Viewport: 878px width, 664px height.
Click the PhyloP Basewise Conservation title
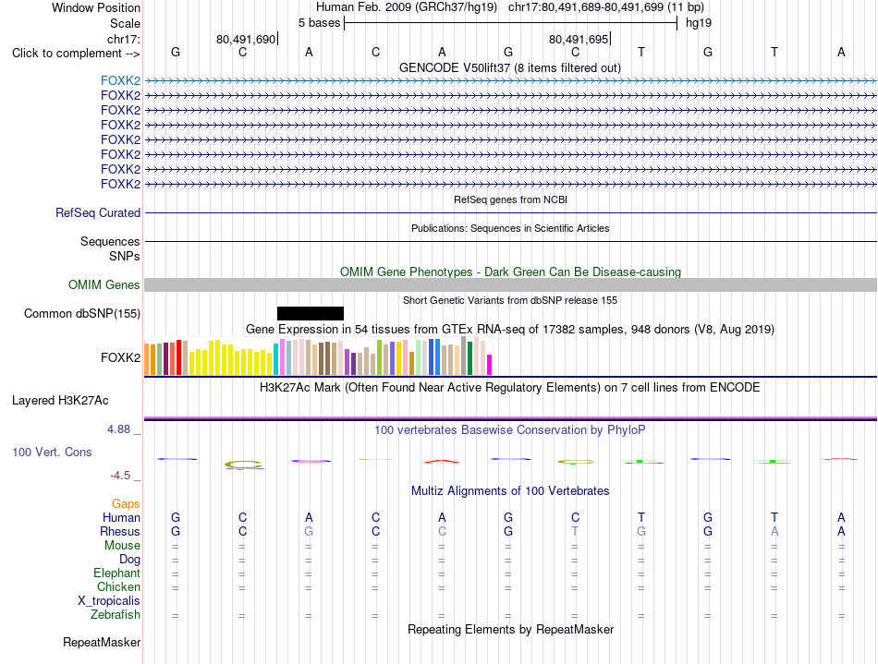[510, 429]
